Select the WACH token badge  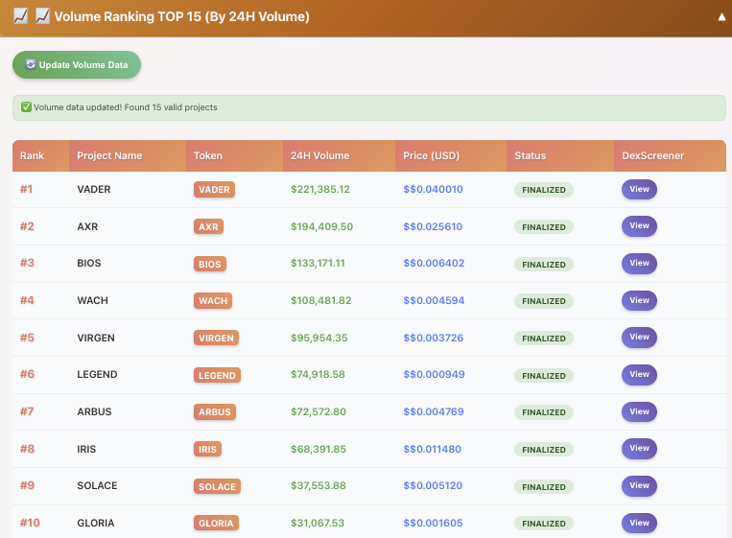click(213, 301)
